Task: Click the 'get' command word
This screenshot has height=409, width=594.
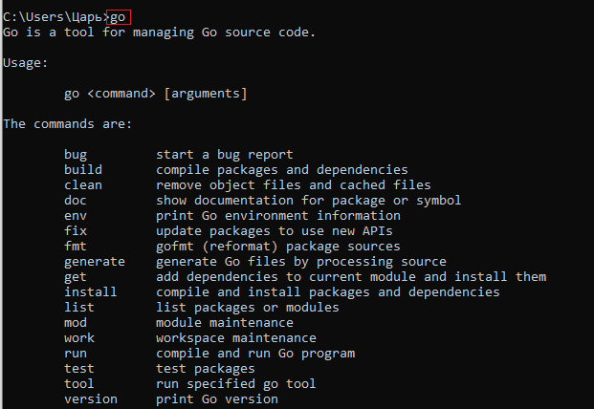Action: pos(76,277)
